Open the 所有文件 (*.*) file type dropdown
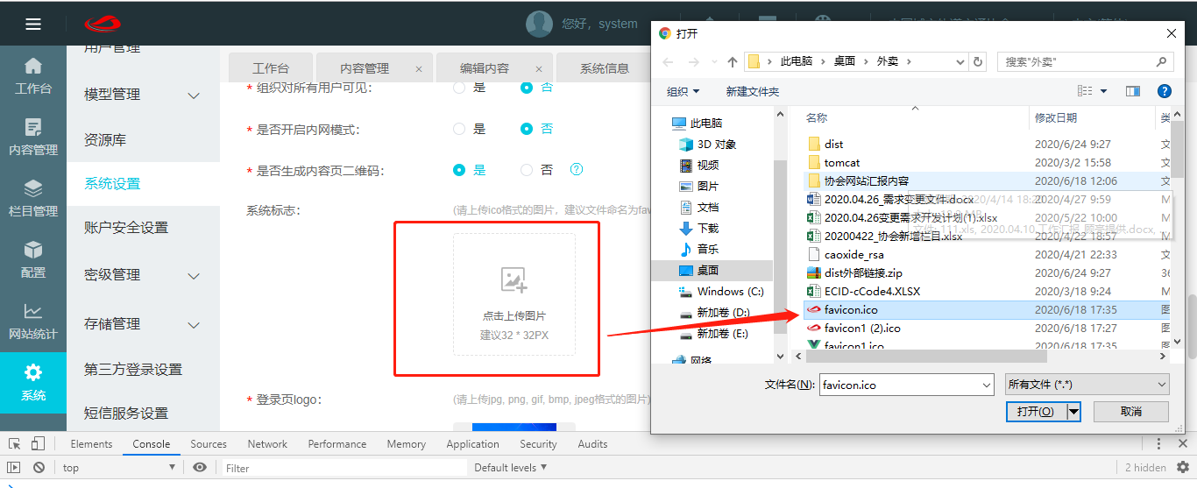The width and height of the screenshot is (1197, 488). tap(1086, 385)
